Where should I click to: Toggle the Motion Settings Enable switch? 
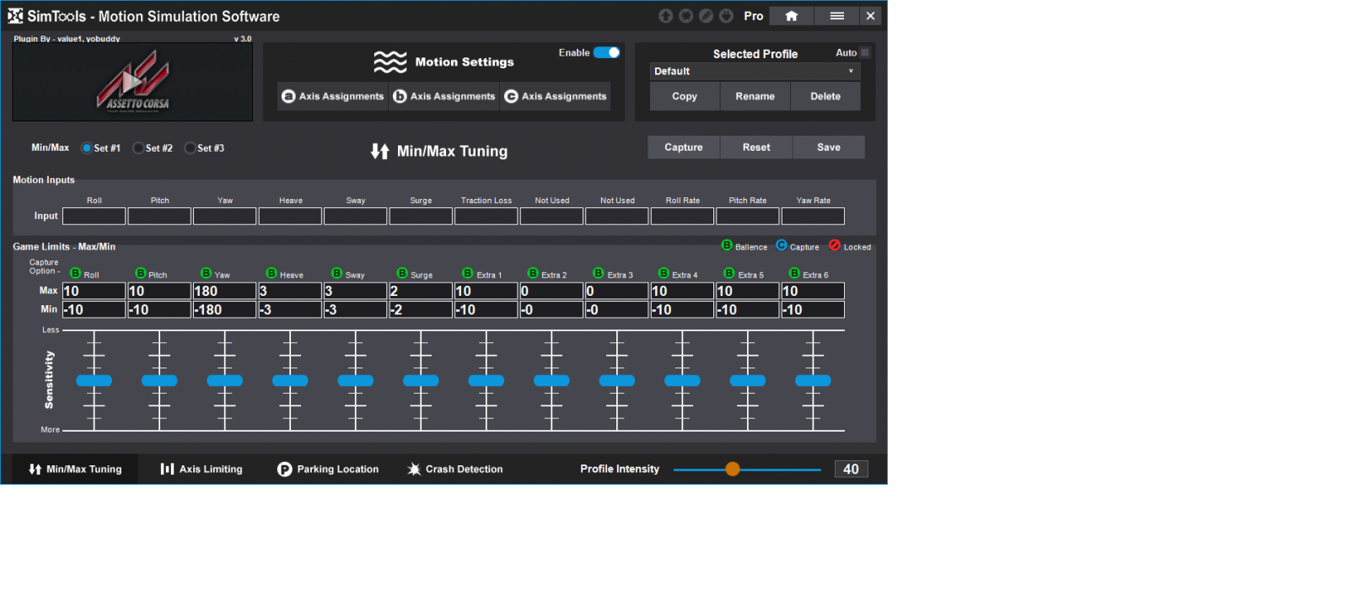[x=606, y=52]
